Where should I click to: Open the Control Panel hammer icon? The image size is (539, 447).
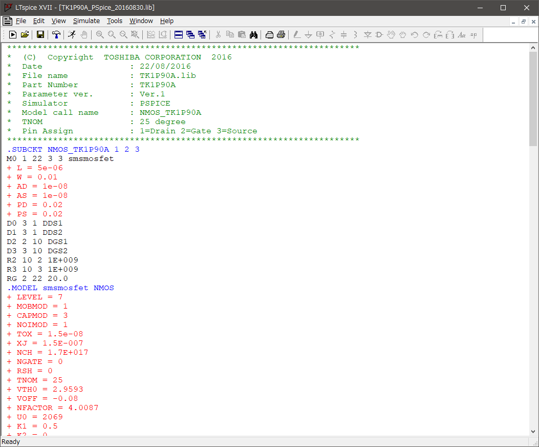[56, 34]
